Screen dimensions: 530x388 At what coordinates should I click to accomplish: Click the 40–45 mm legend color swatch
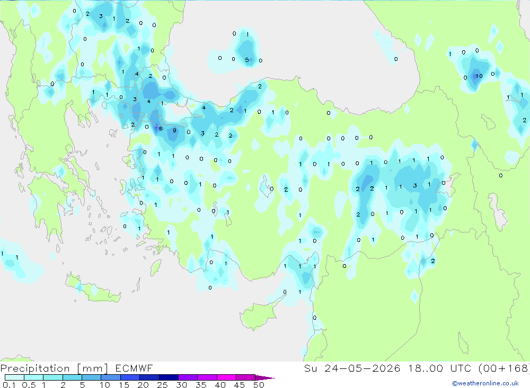226,377
